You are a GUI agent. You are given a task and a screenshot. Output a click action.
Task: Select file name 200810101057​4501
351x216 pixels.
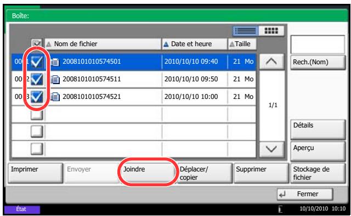point(92,62)
